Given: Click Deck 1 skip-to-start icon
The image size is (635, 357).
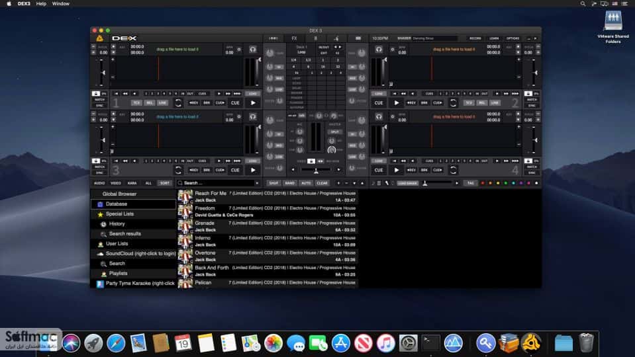Looking at the screenshot, I should tap(116, 93).
